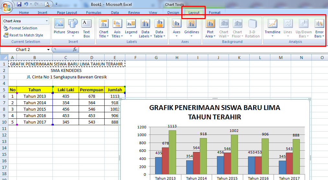The image size is (328, 180).
Task: Click the insert function fx button
Action: pos(75,50)
